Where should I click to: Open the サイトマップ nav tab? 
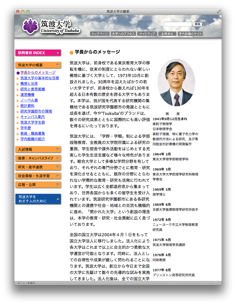[x=147, y=33]
